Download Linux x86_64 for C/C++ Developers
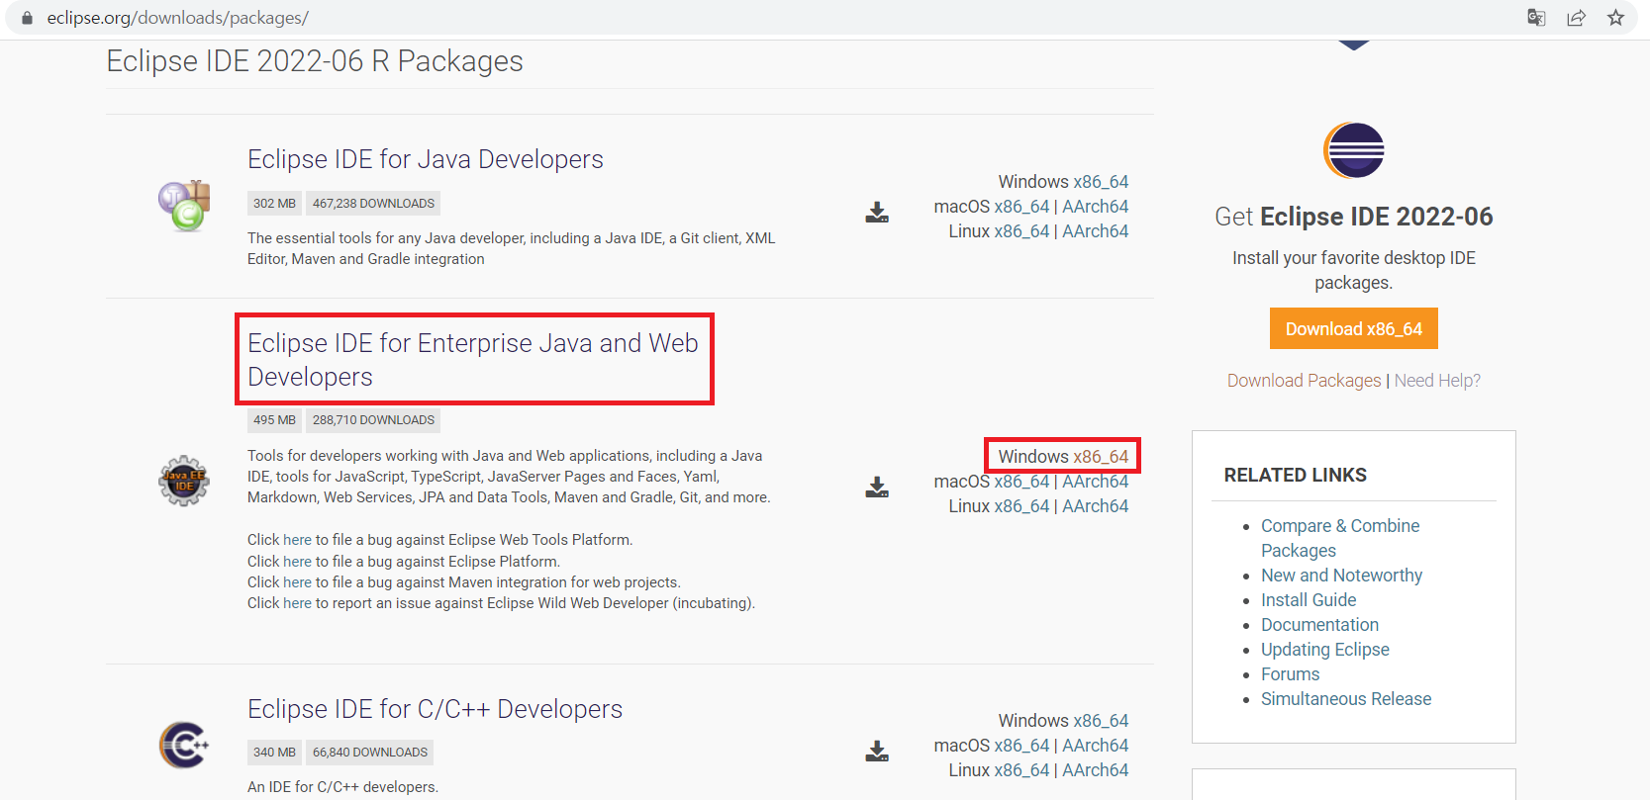This screenshot has height=800, width=1650. (1021, 770)
